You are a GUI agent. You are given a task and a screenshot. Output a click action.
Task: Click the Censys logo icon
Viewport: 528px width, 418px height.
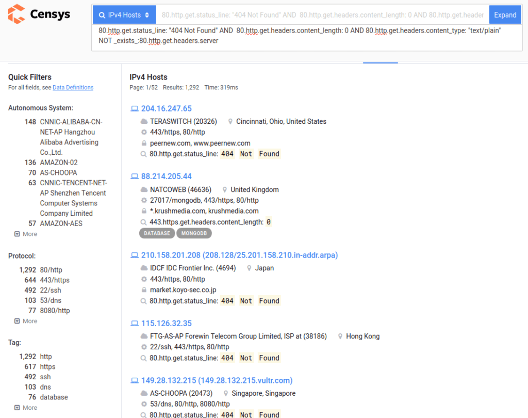(x=16, y=14)
